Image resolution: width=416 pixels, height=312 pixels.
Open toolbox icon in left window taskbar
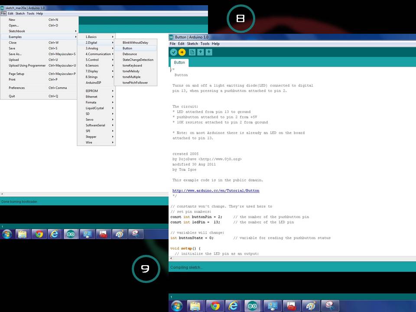[x=103, y=234]
